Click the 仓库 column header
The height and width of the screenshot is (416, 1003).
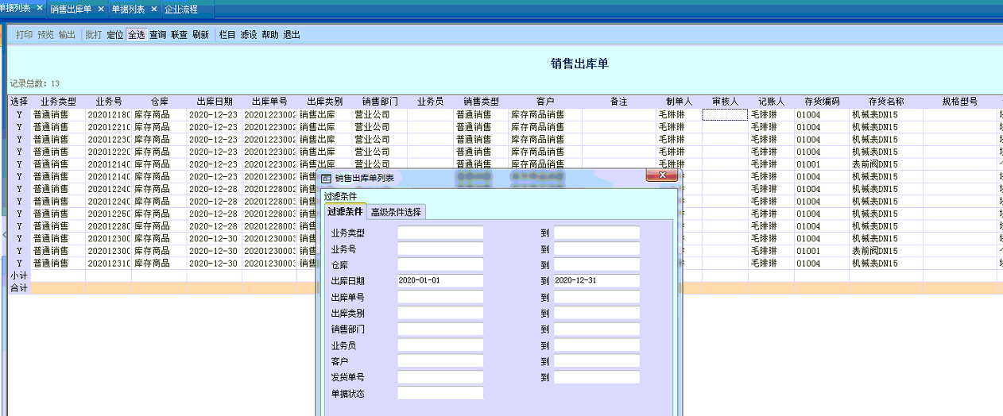pyautogui.click(x=159, y=102)
